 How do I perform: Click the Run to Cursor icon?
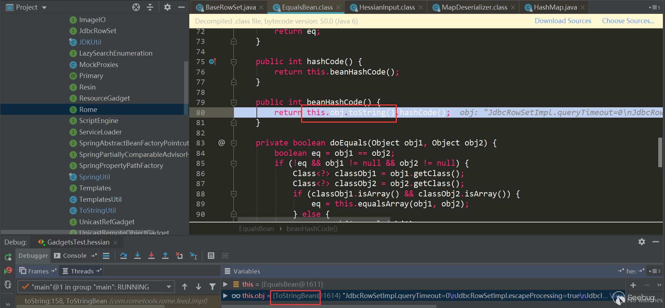click(x=193, y=256)
